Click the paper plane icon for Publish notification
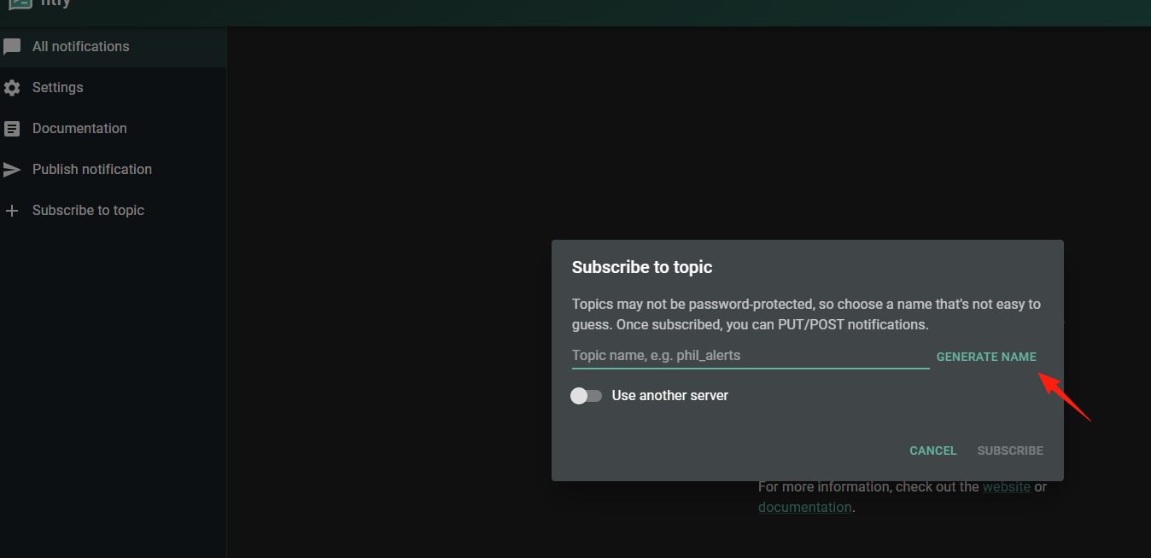 pos(12,170)
